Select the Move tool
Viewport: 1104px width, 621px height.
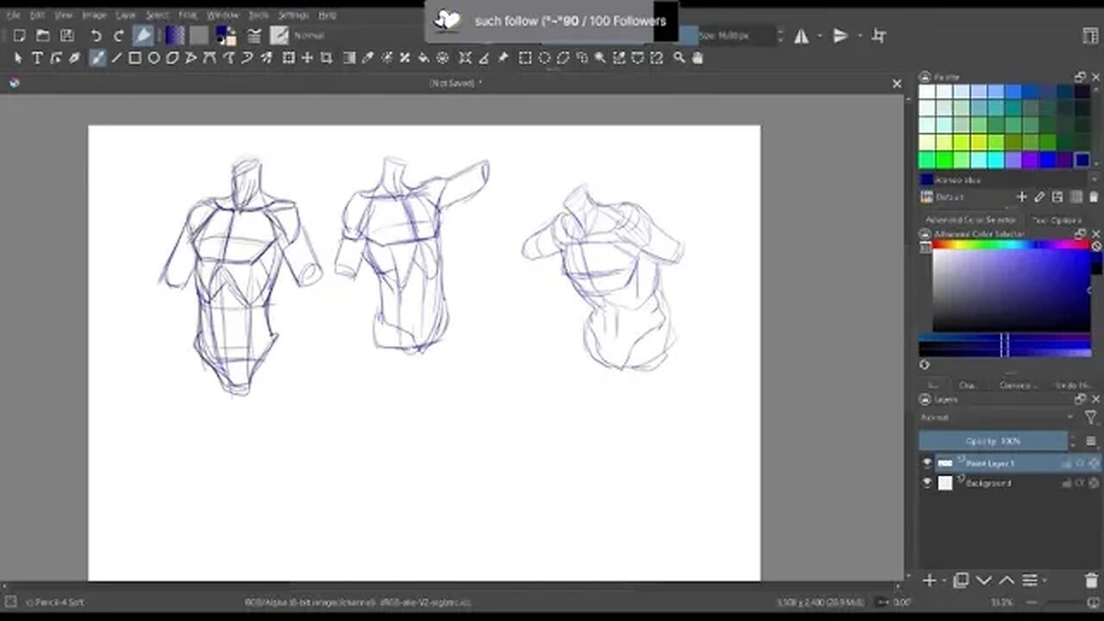[308, 58]
